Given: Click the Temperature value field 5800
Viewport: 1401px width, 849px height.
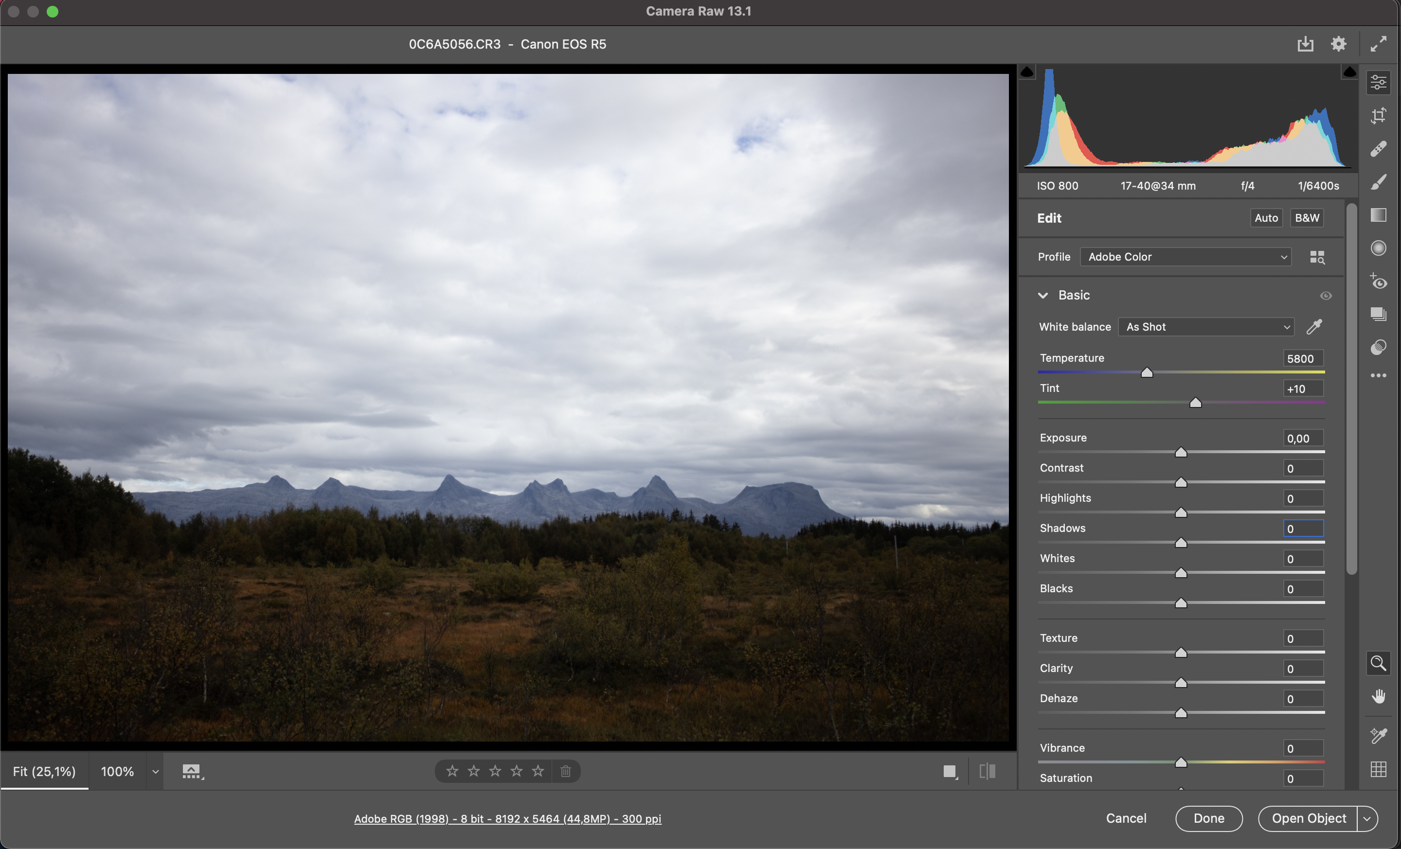Looking at the screenshot, I should tap(1303, 358).
